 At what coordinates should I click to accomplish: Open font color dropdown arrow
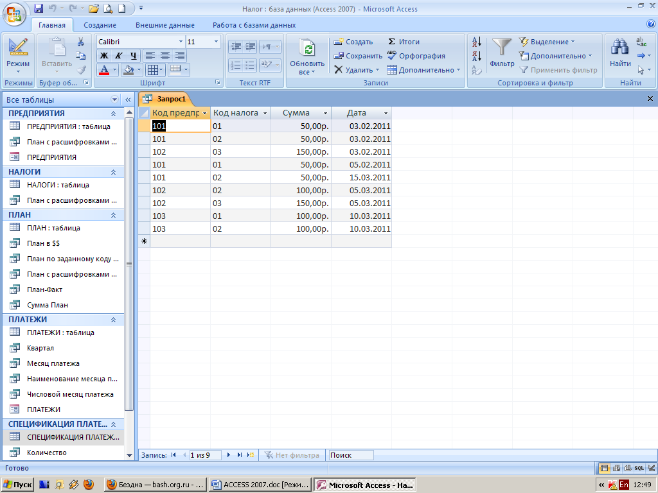[114, 69]
